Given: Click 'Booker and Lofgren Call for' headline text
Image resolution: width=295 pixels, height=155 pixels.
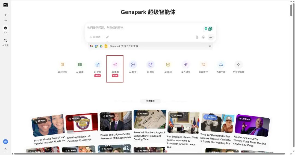Looking at the screenshot, I should point(115,135).
